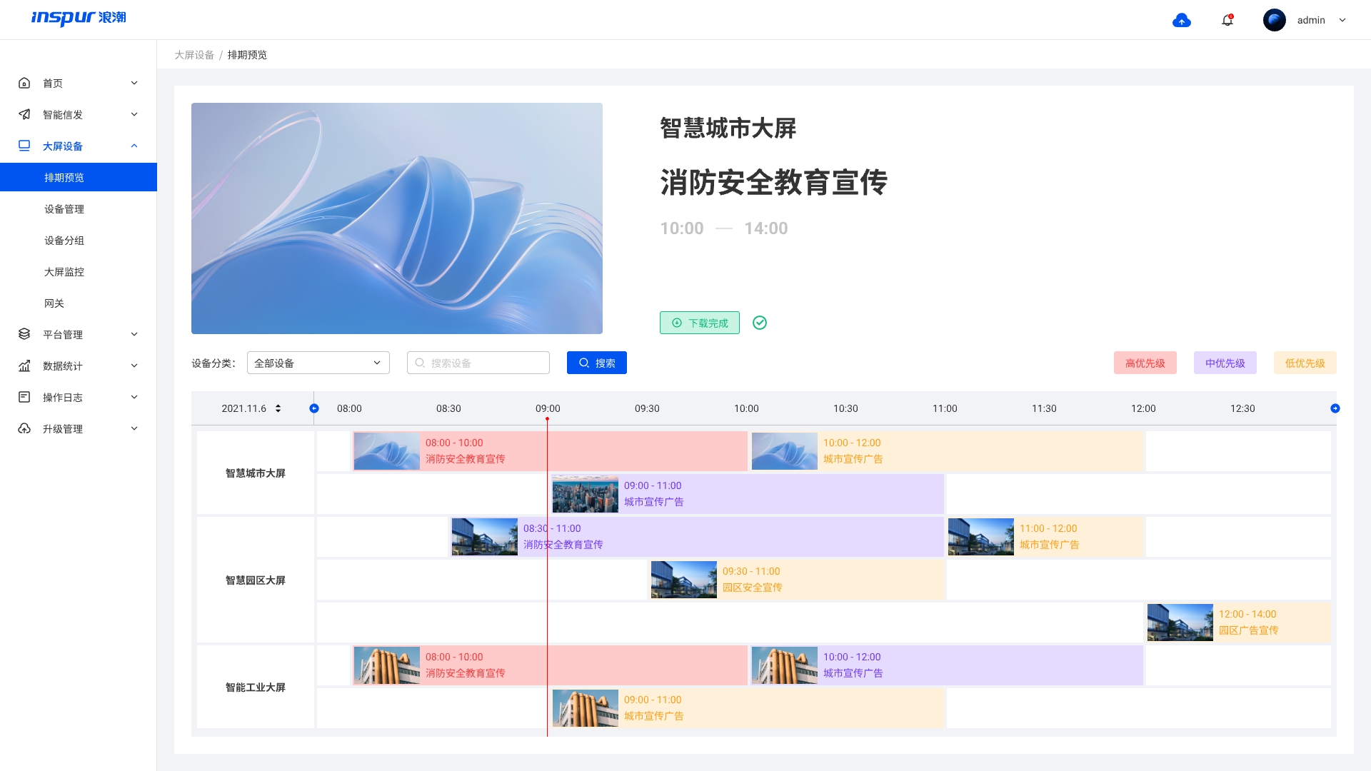Expand the 操作日志 menu chevron
Screen dimensions: 1371x771
(x=134, y=397)
